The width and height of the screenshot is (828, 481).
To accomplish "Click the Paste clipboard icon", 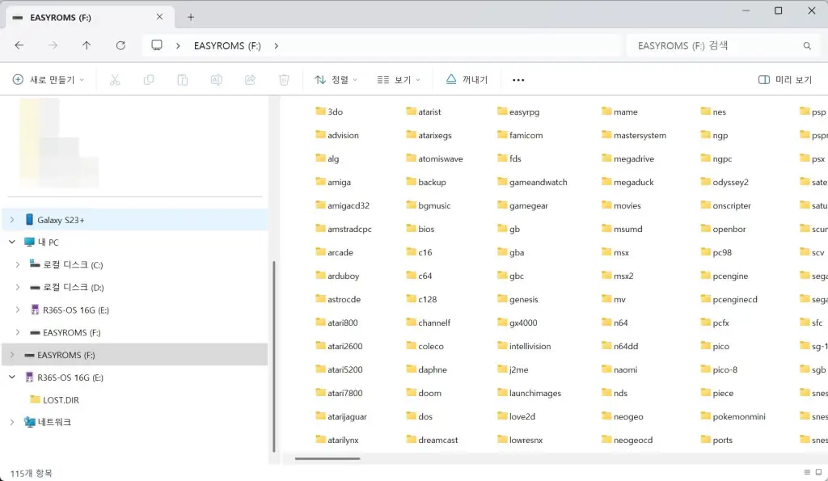I will (183, 80).
